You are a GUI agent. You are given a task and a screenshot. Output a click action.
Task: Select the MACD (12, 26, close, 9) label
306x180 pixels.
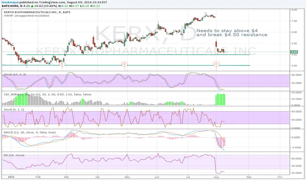coord(30,132)
